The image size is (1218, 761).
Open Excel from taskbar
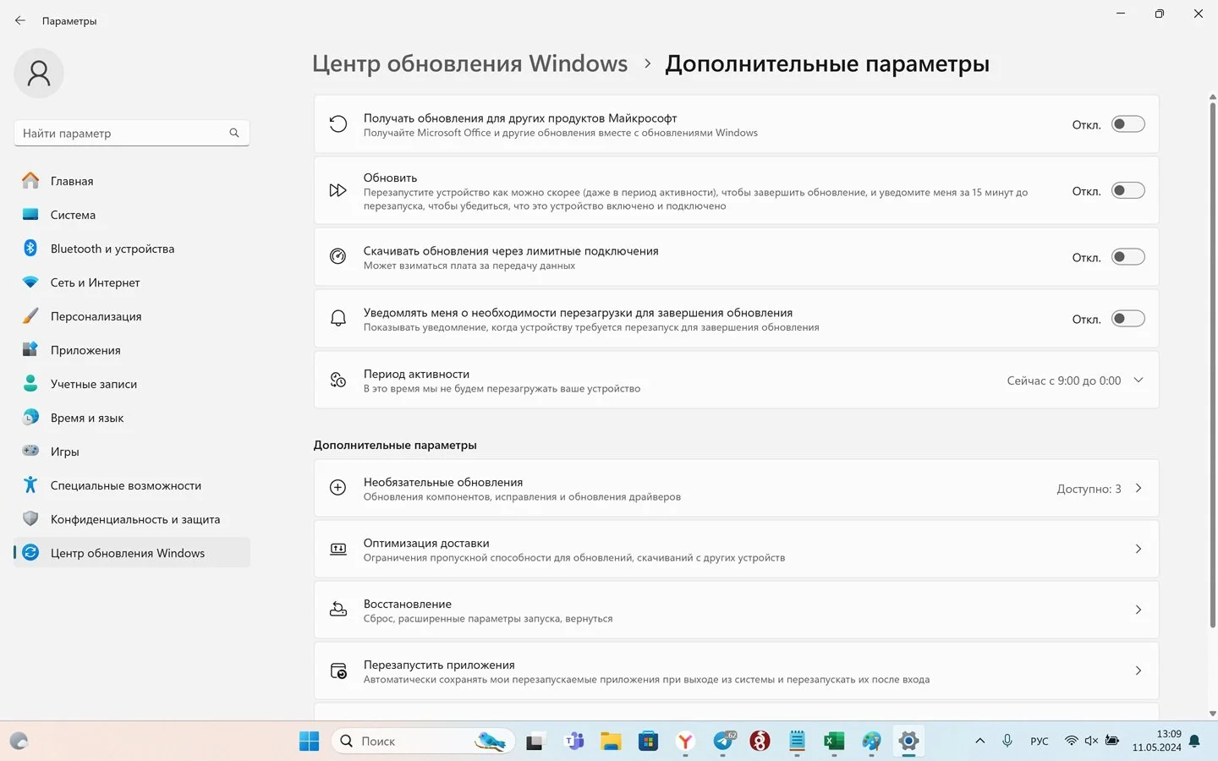pyautogui.click(x=834, y=742)
